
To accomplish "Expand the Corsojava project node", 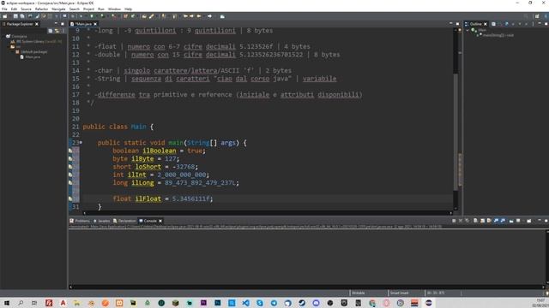I will pos(3,36).
